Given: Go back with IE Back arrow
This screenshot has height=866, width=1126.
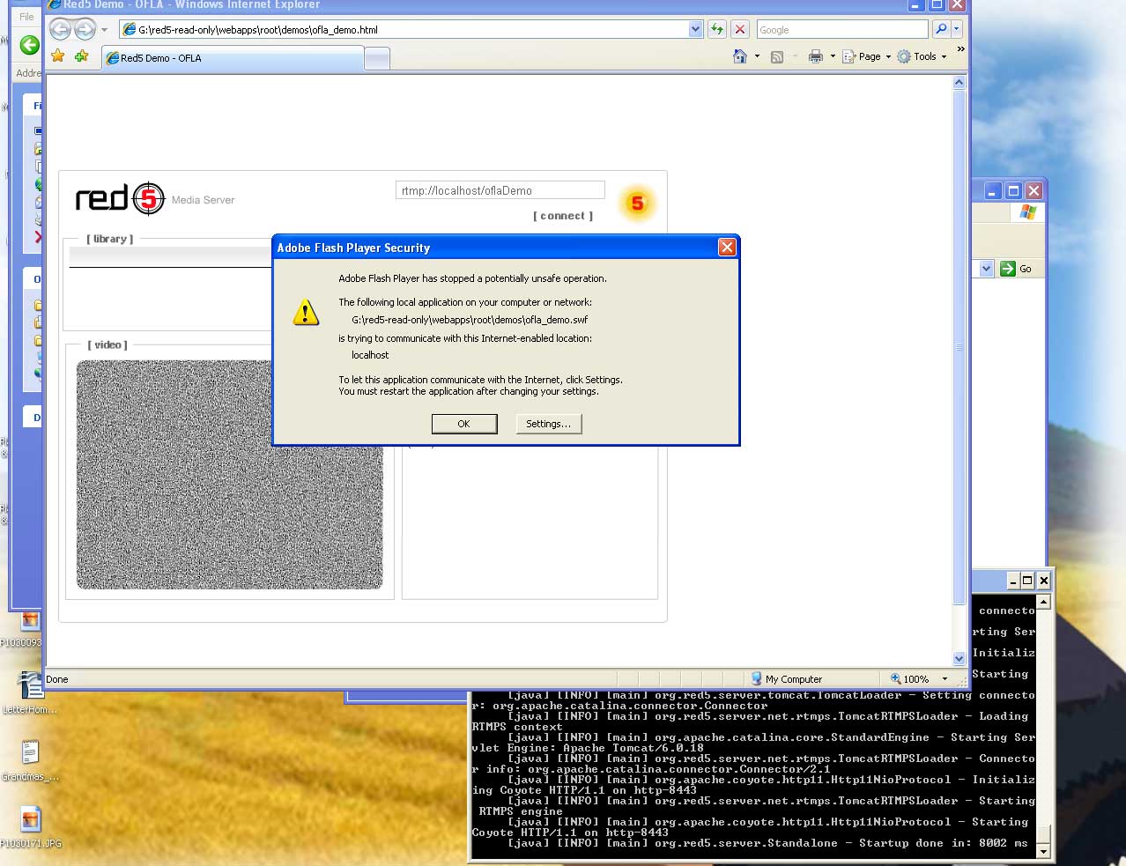Looking at the screenshot, I should 60,29.
